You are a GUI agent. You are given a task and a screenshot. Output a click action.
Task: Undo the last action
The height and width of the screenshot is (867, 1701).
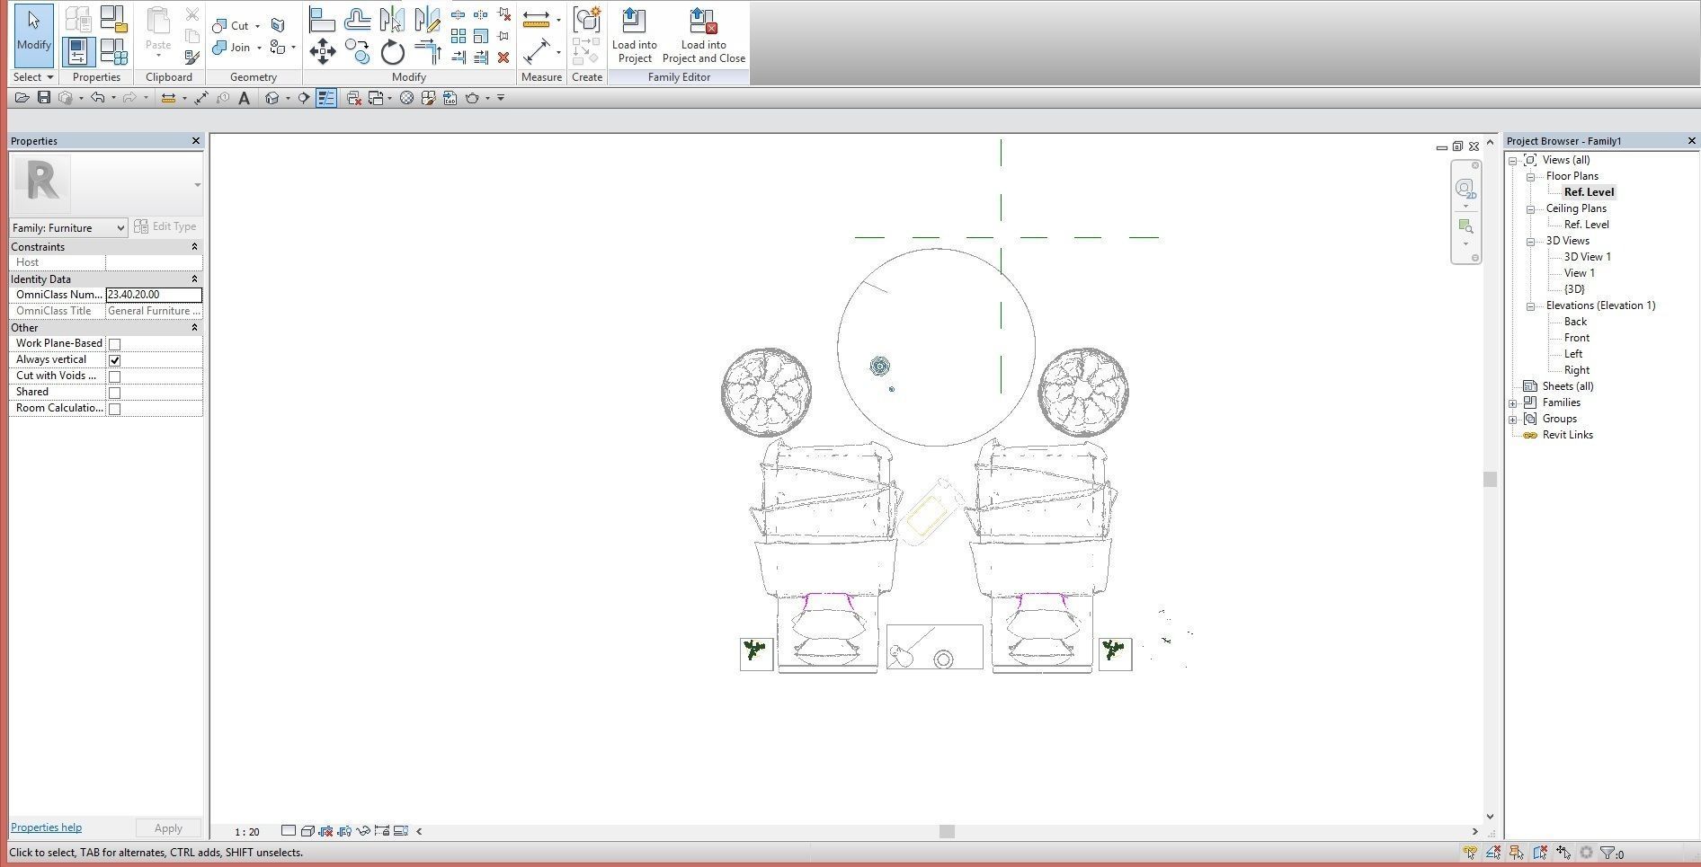[x=97, y=98]
